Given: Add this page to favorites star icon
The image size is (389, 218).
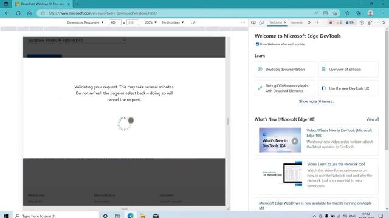Looking at the screenshot, I should coord(335,13).
